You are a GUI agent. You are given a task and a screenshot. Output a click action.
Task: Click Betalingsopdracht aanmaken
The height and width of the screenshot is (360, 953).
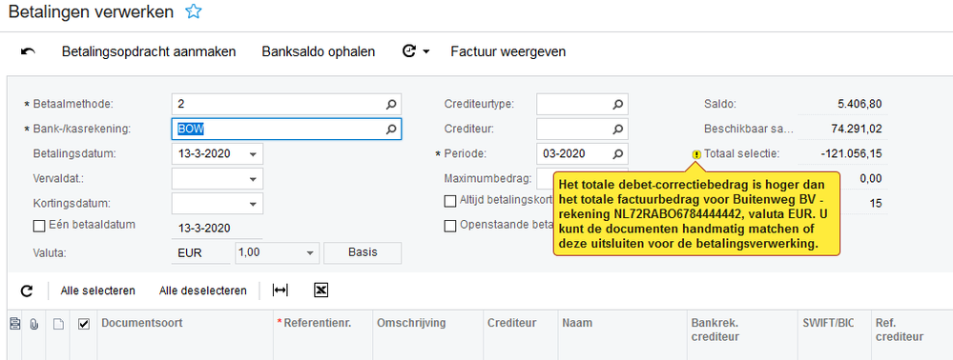pos(149,51)
